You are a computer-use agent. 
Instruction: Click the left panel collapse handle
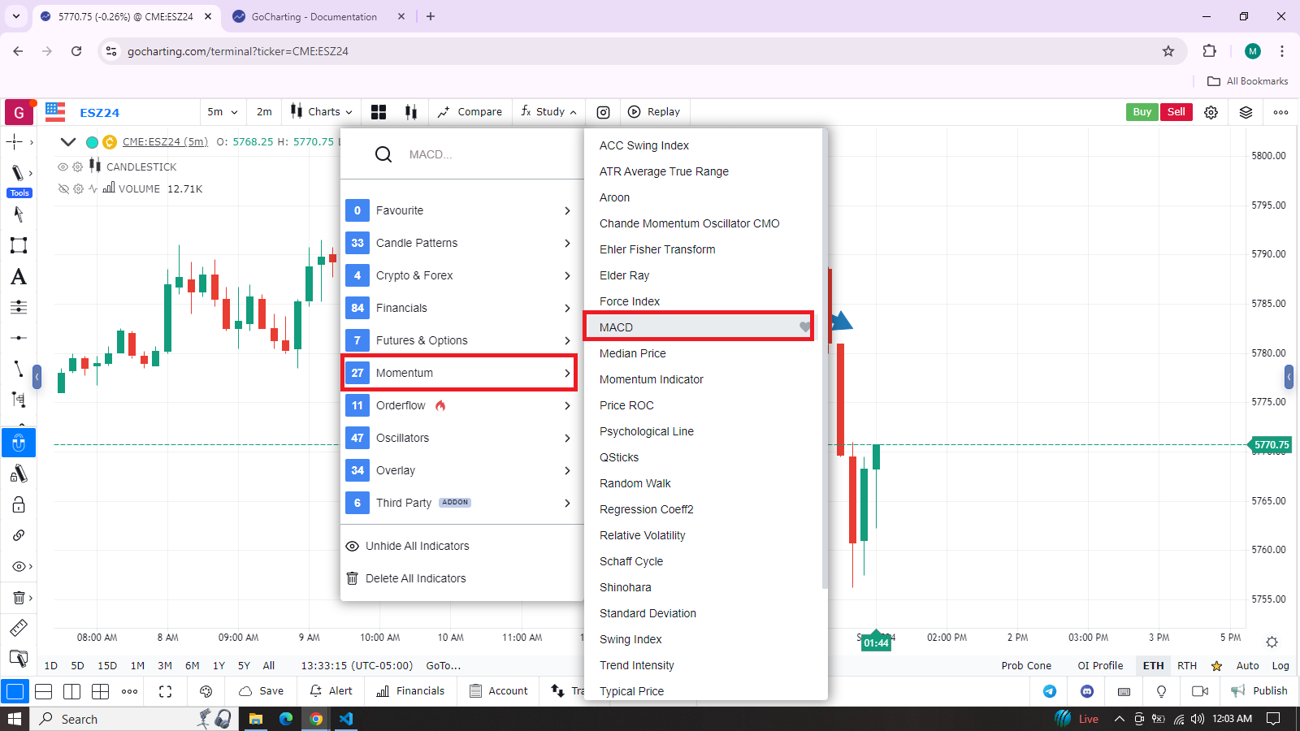pos(37,377)
